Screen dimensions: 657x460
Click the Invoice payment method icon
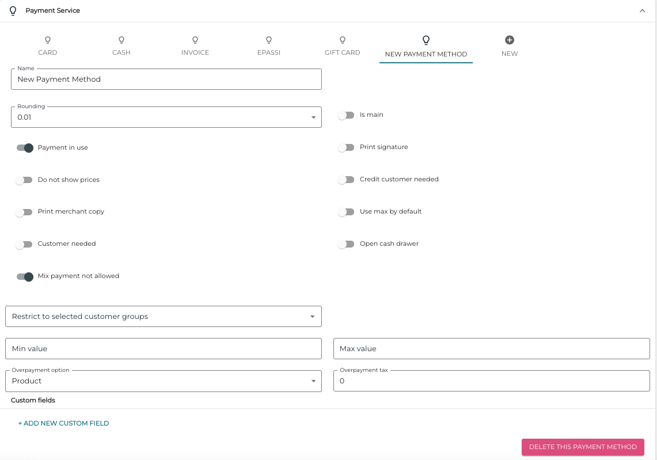coord(195,40)
